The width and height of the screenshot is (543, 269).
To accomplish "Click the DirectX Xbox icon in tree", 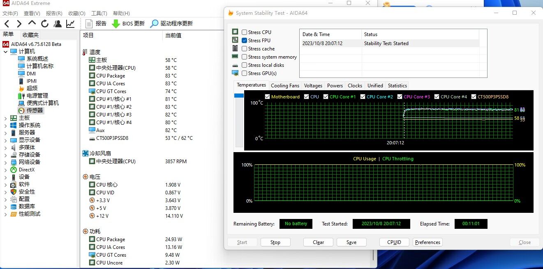I will point(14,169).
